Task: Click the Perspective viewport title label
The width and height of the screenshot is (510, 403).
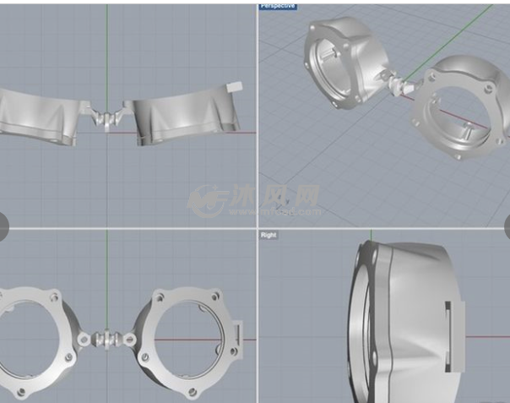Action: coord(278,5)
